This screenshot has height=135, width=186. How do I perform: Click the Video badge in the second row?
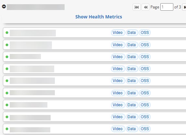point(118,45)
